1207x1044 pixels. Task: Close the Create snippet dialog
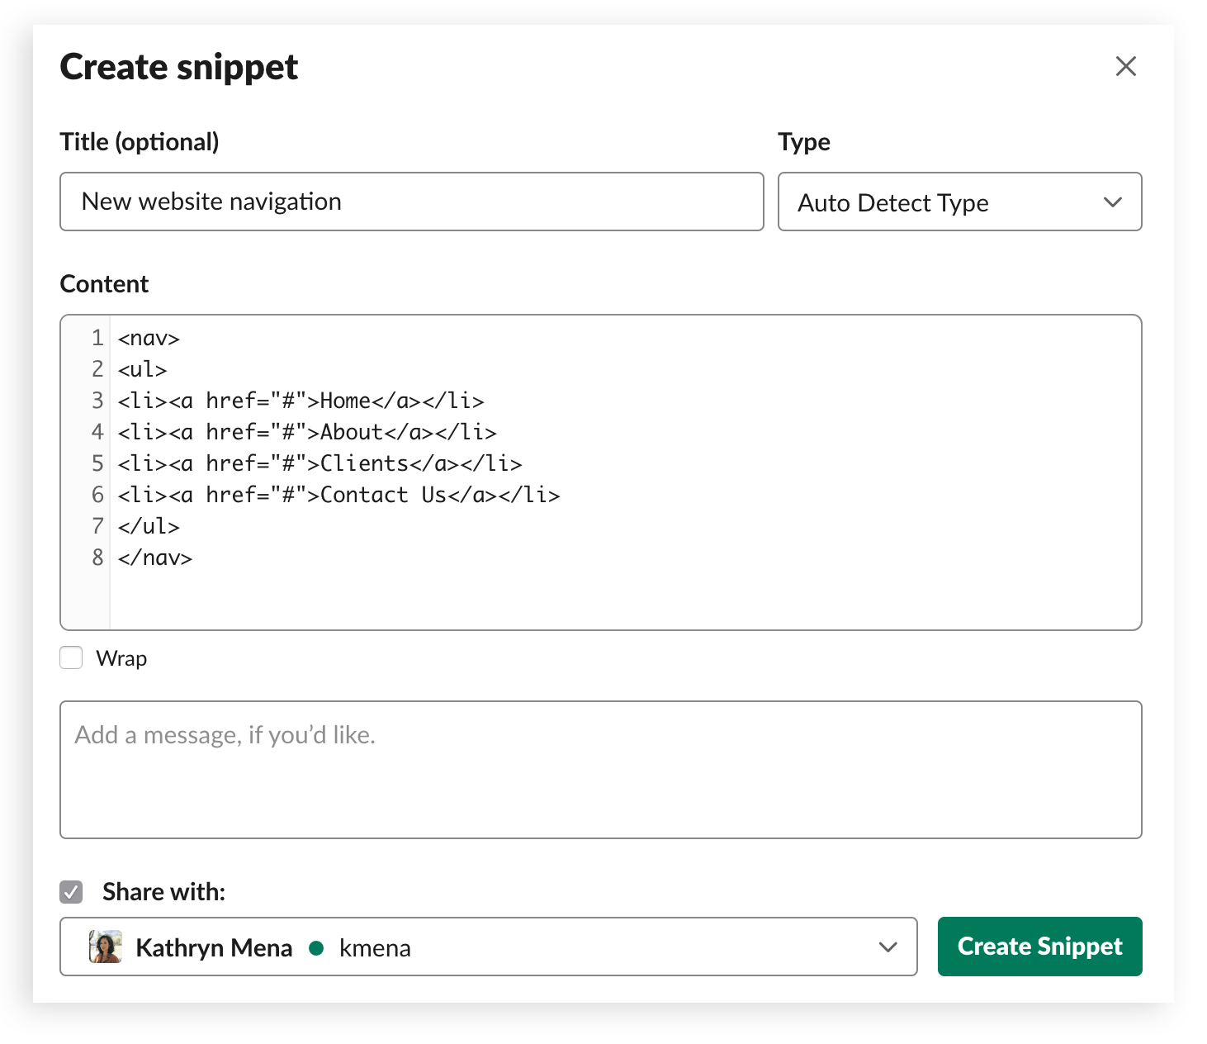[1125, 66]
